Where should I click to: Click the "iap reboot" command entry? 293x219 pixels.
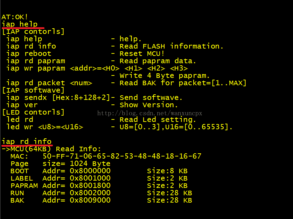pos(29,53)
